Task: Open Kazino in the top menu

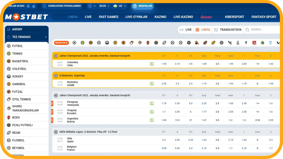Action: click(160, 17)
